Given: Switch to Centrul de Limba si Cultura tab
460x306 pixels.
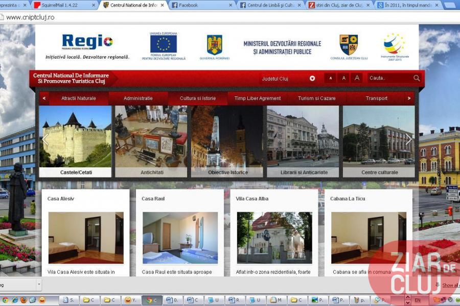Looking at the screenshot, I should [271, 5].
